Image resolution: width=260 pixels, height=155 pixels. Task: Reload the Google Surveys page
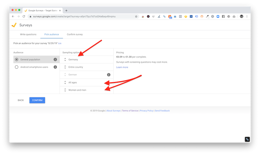tap(24, 17)
